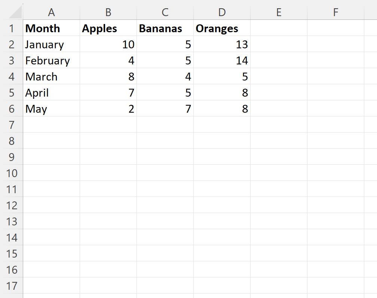Screen dimensions: 377x298
Task: Select column header E
Action: pos(279,12)
